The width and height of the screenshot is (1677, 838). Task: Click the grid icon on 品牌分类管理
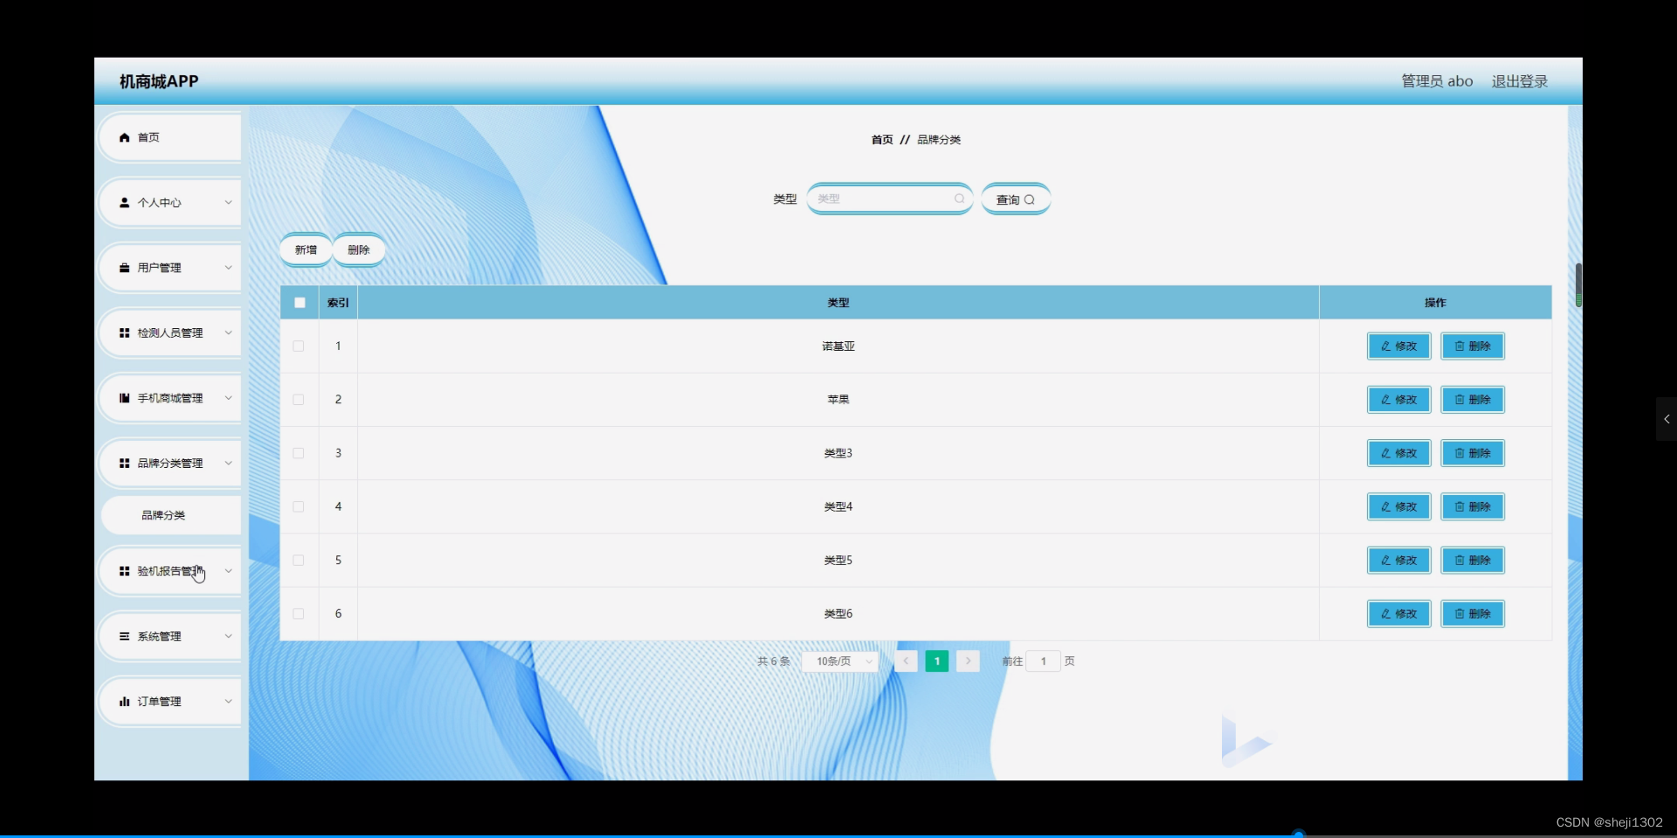point(125,463)
